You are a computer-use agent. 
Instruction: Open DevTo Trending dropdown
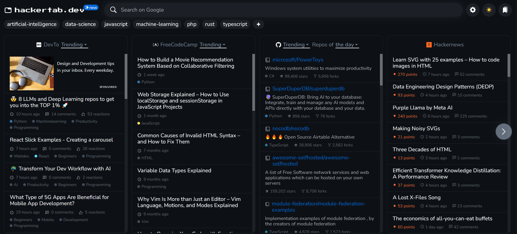click(x=74, y=45)
